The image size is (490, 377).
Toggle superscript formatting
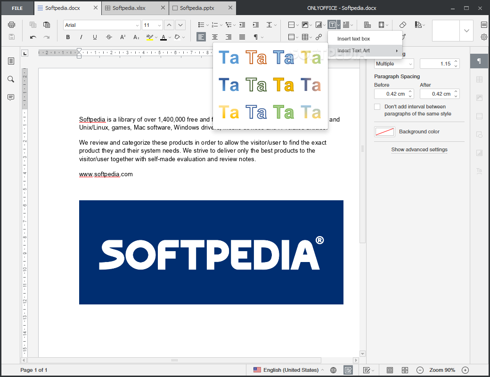point(122,37)
